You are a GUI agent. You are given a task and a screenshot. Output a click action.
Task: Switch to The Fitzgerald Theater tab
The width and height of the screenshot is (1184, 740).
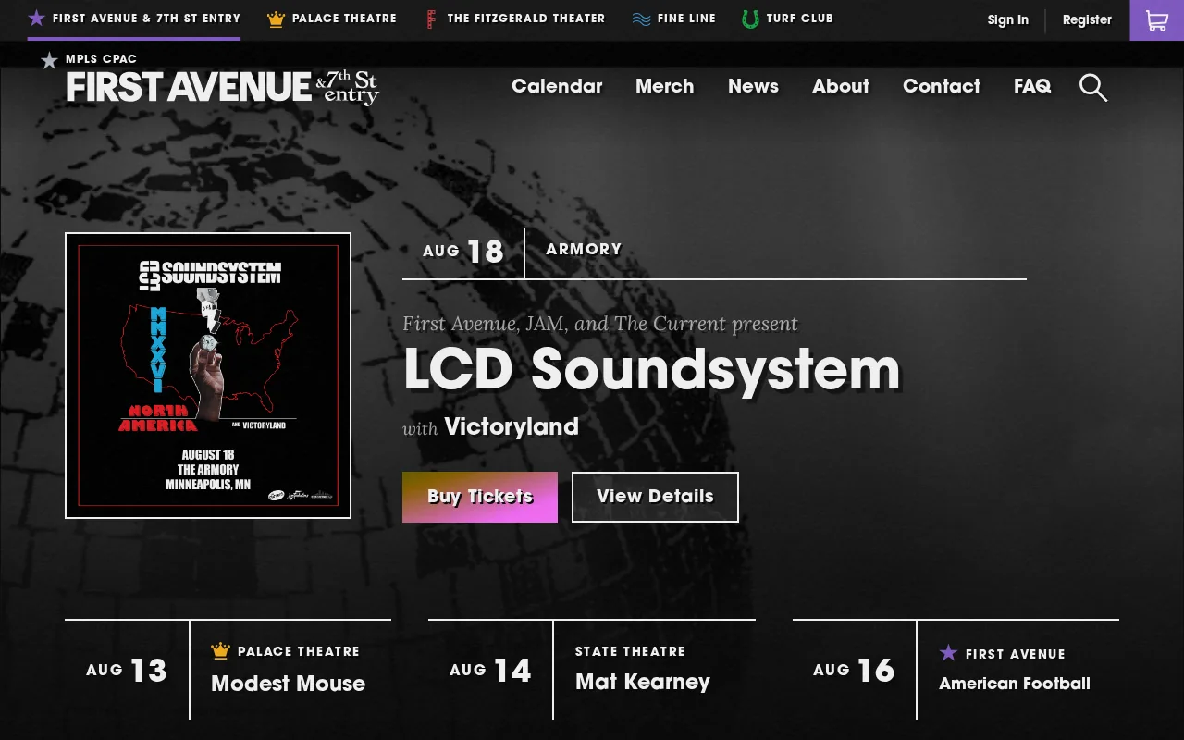(x=515, y=18)
